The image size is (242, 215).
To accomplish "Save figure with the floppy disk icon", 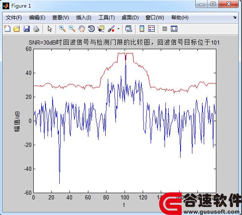I will 27,29.
